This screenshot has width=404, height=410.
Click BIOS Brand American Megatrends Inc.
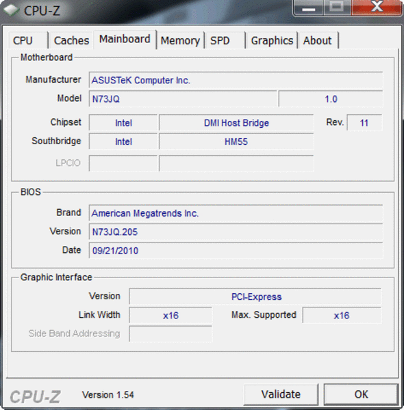[236, 213]
